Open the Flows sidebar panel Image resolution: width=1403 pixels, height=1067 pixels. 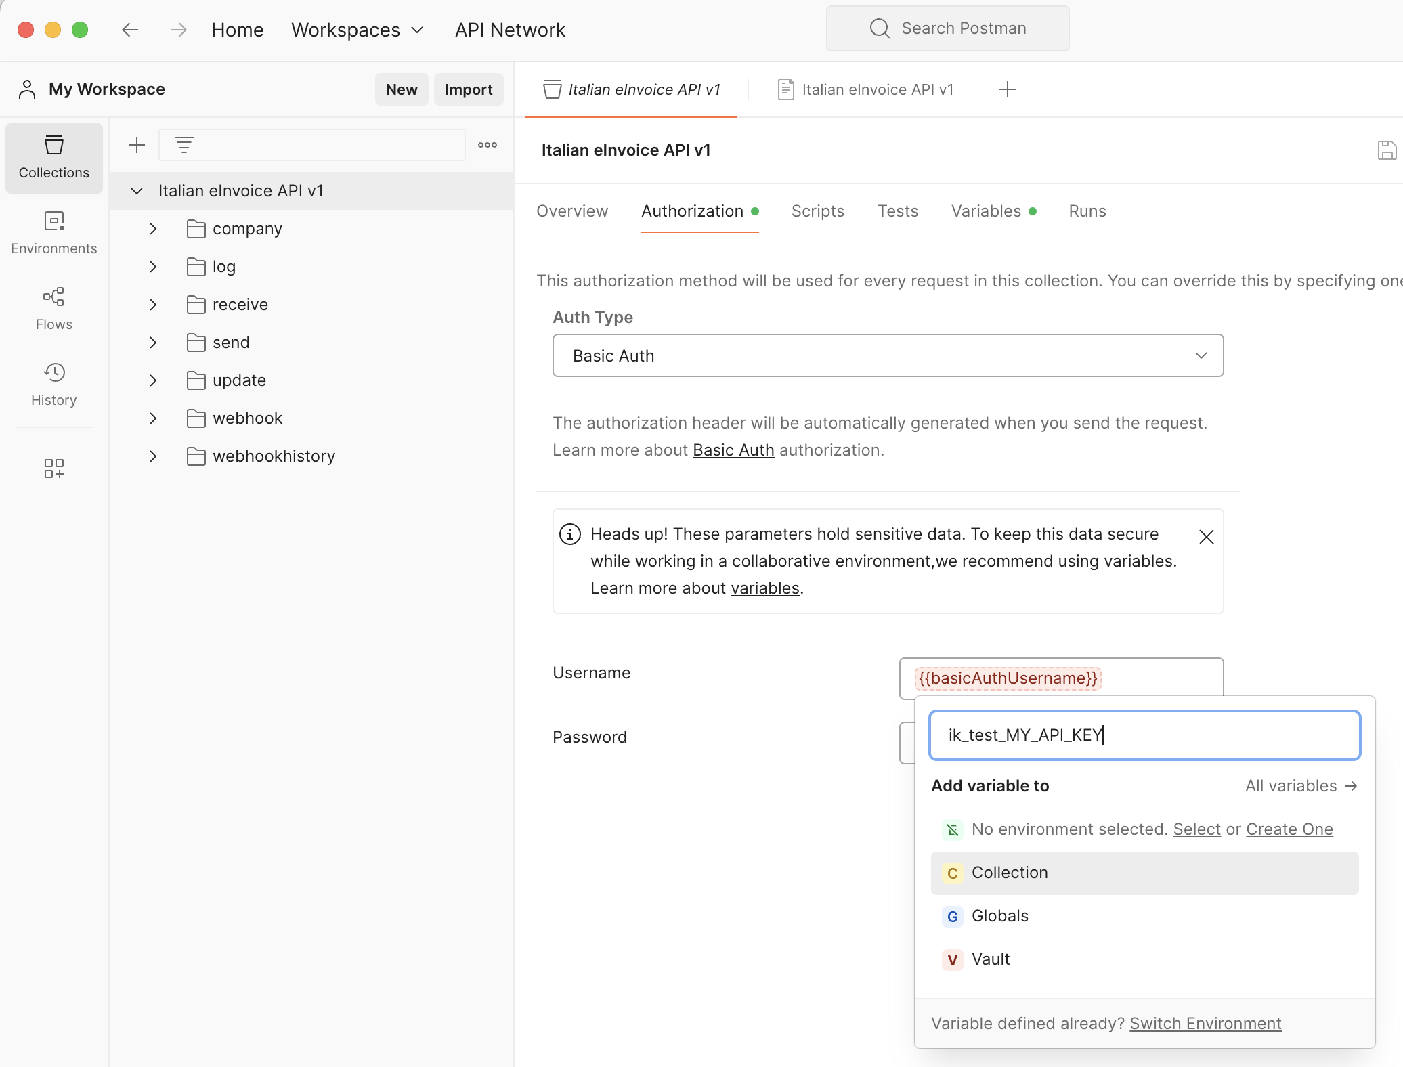point(54,309)
